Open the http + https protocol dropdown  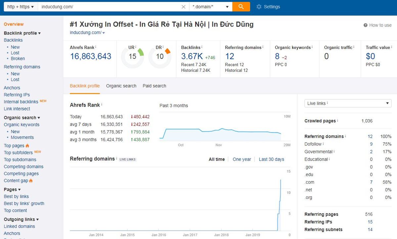pyautogui.click(x=21, y=7)
